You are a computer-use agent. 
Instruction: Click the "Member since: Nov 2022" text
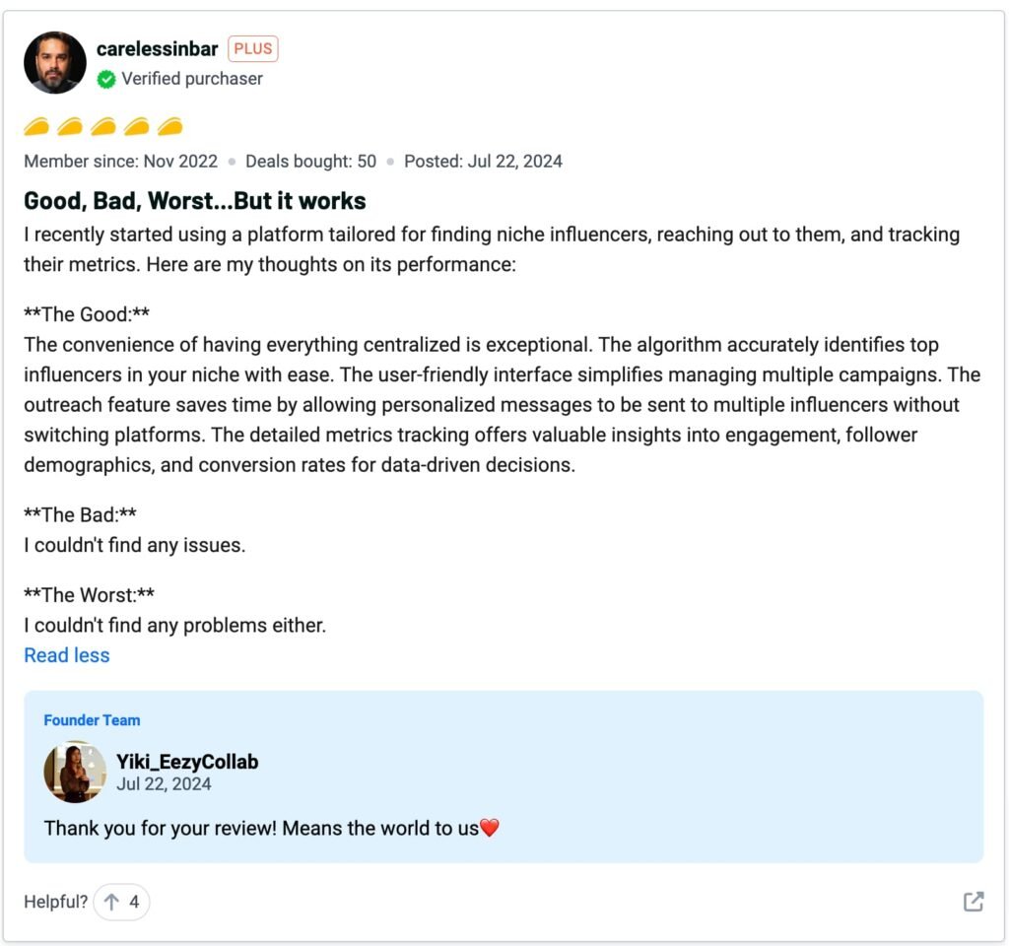[120, 161]
